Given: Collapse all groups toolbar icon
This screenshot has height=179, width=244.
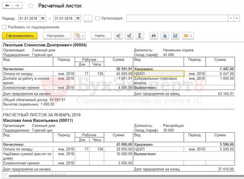Looking at the screenshot, I should (x=118, y=36).
